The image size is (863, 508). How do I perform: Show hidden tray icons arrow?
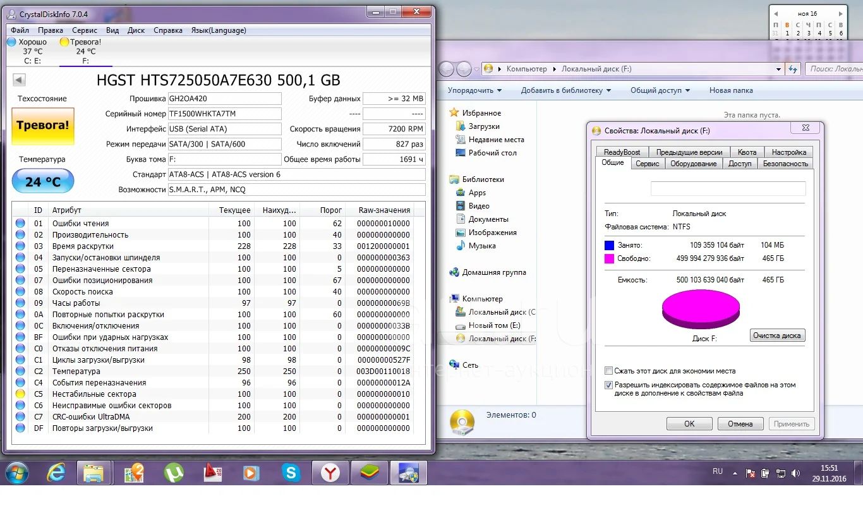click(734, 473)
